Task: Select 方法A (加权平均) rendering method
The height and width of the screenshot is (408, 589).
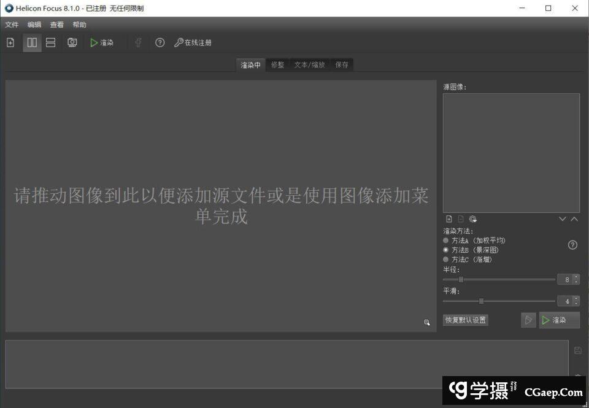Action: pyautogui.click(x=446, y=241)
